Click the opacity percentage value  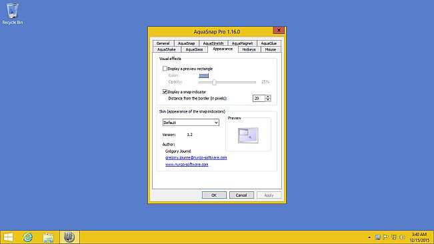265,82
